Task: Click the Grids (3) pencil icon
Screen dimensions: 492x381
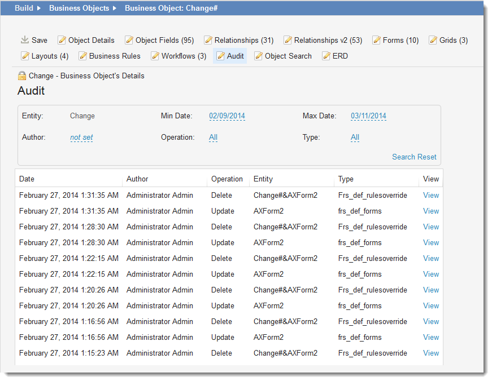Action: pyautogui.click(x=433, y=40)
